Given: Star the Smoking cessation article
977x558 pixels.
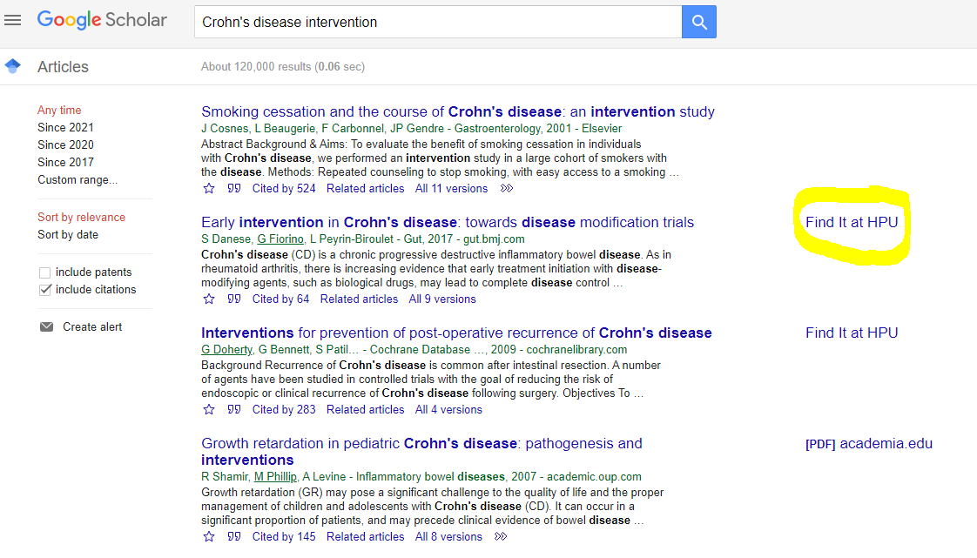Looking at the screenshot, I should click(x=209, y=188).
